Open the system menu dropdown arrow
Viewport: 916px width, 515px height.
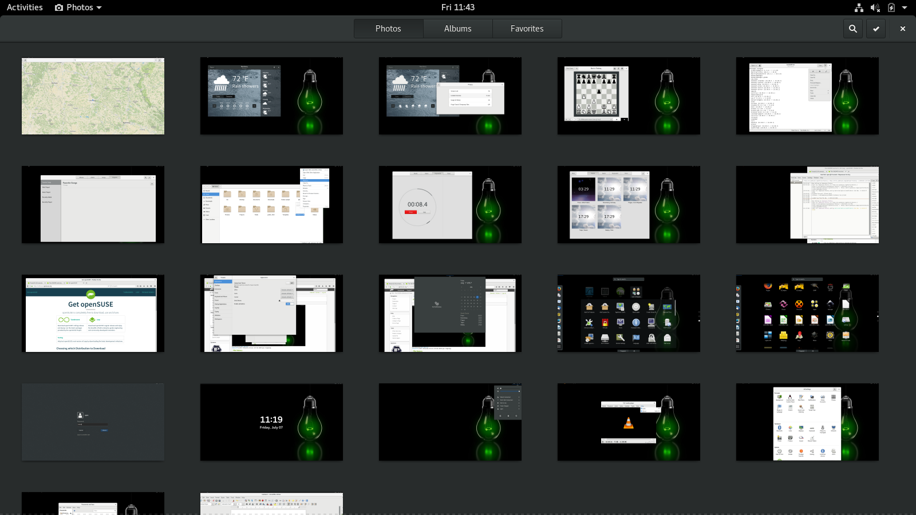tap(905, 7)
